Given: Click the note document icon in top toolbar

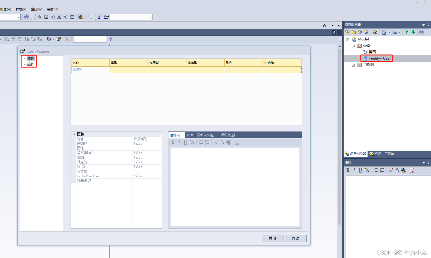Looking at the screenshot, I should click(53, 17).
